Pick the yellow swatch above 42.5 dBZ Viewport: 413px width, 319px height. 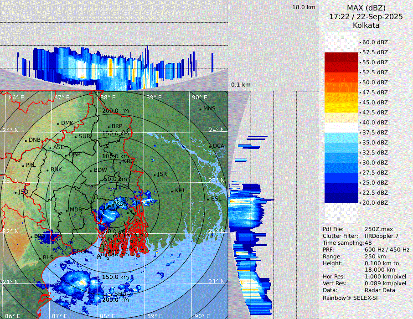pyautogui.click(x=341, y=108)
